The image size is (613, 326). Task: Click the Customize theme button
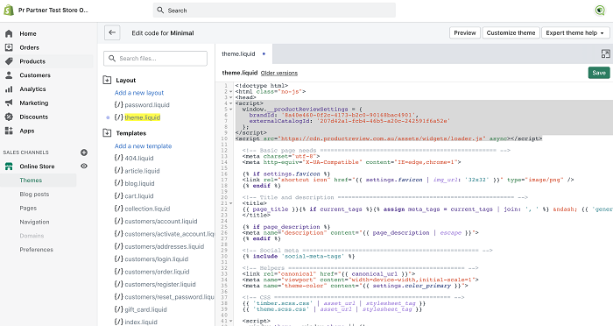point(511,33)
